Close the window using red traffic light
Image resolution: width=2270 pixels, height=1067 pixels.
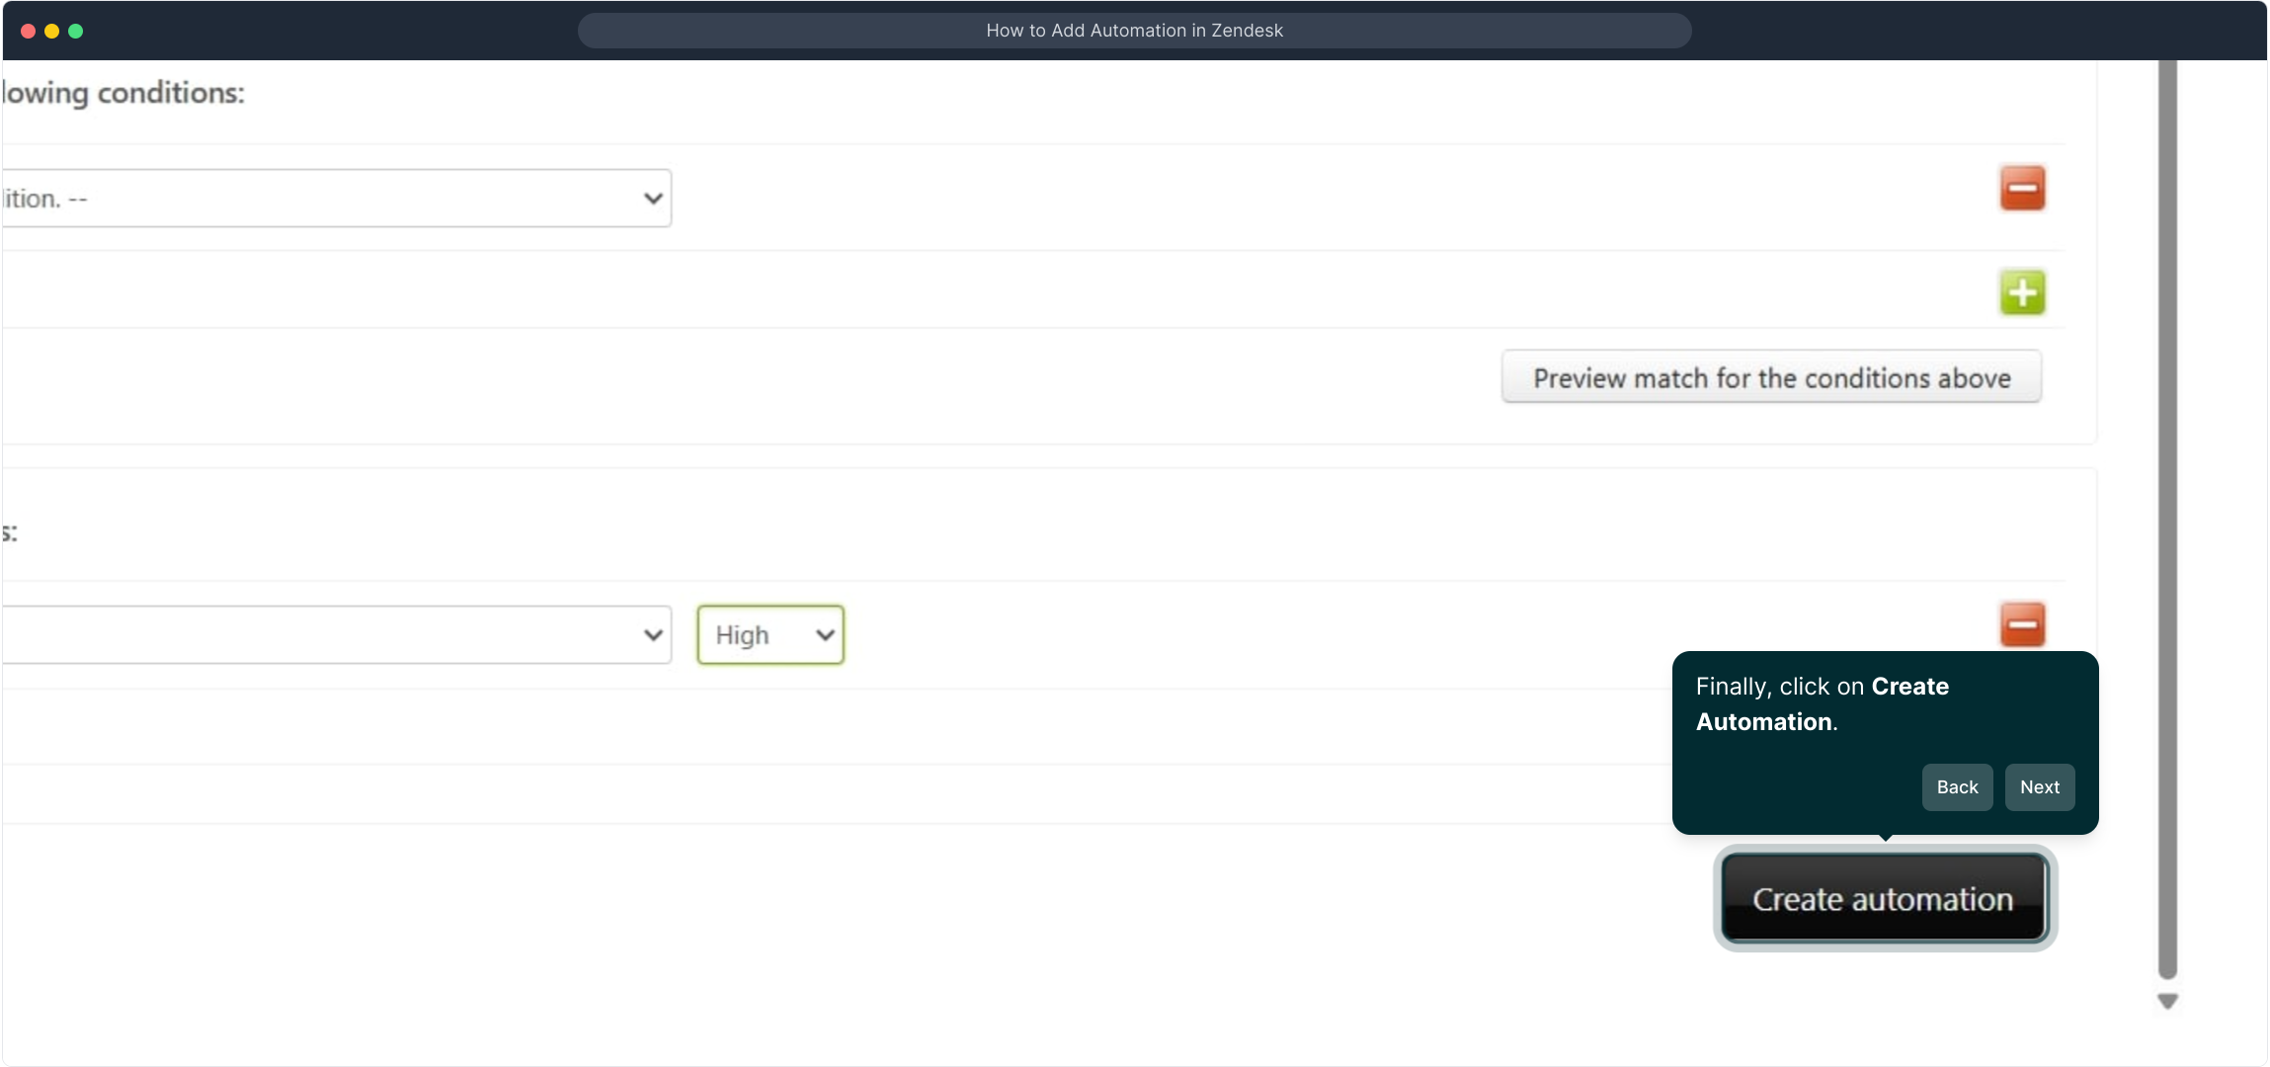(29, 31)
